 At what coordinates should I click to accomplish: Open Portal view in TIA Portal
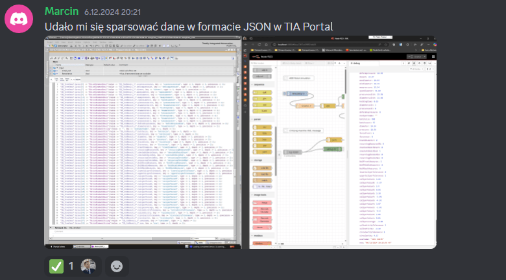(59, 245)
